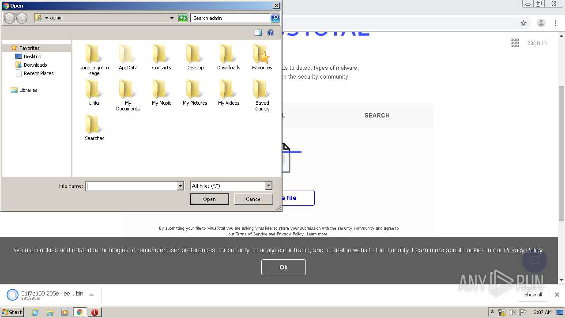Screen dimensions: 565x318
Task: Expand the admin breadcrumb arrow
Action: click(46, 18)
